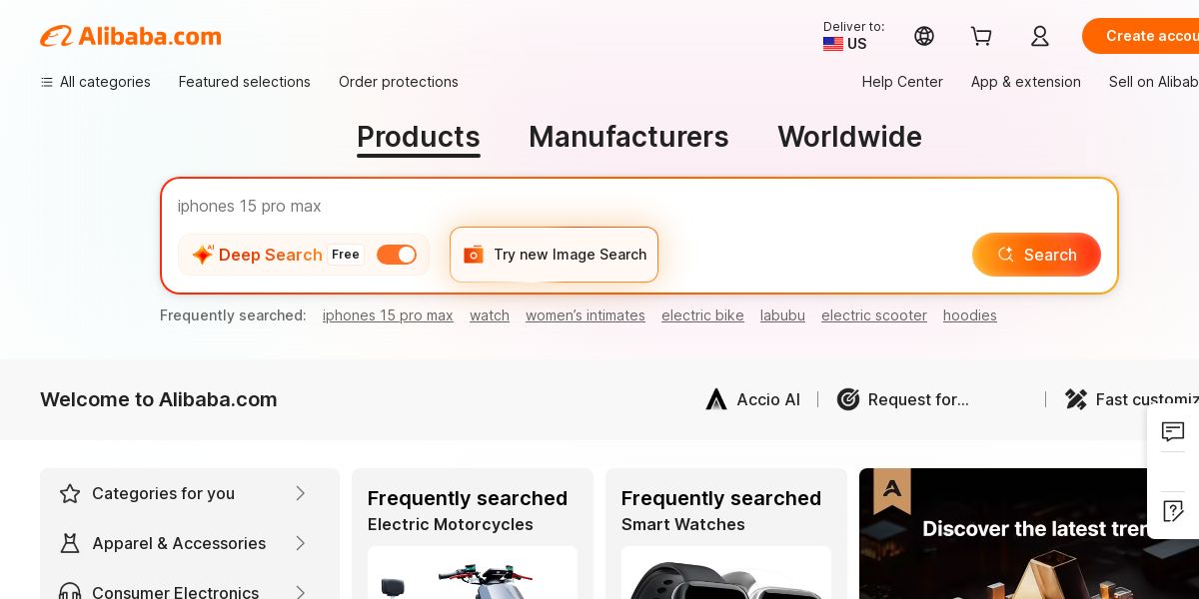This screenshot has width=1199, height=599.
Task: Switch to the Manufacturers tab
Action: (x=628, y=137)
